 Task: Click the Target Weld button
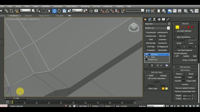pyautogui.click(x=191, y=81)
